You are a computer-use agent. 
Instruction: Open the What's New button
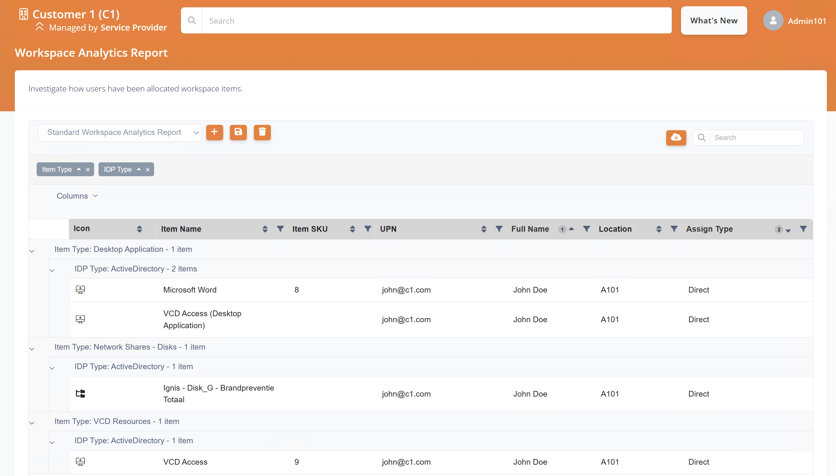click(714, 20)
